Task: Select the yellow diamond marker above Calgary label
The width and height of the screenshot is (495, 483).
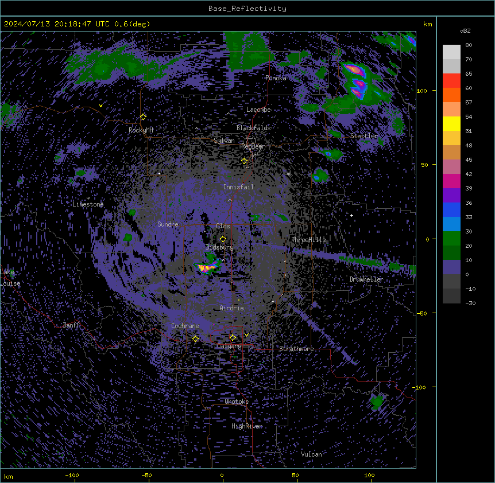Action: coord(233,338)
